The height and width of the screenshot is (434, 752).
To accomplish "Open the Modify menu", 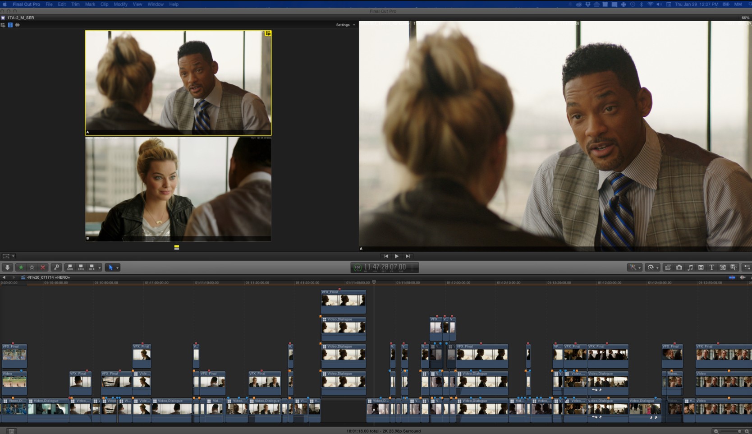I will [x=120, y=4].
